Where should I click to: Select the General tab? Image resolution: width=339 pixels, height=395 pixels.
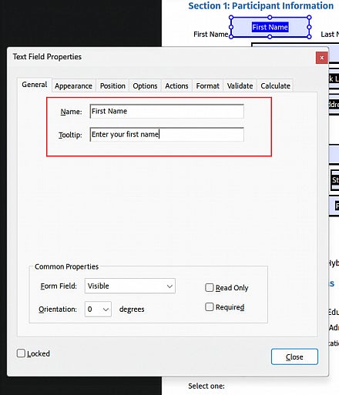pyautogui.click(x=35, y=85)
